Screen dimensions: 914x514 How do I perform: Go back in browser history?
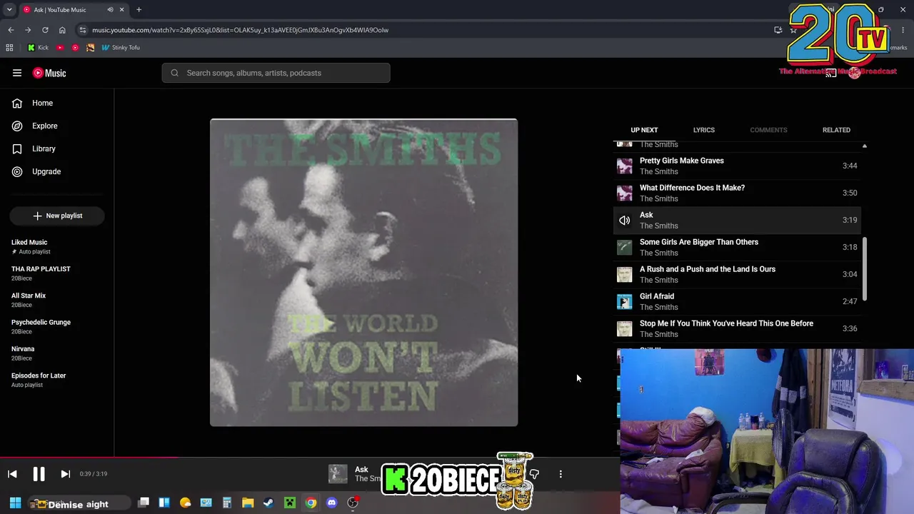(11, 30)
